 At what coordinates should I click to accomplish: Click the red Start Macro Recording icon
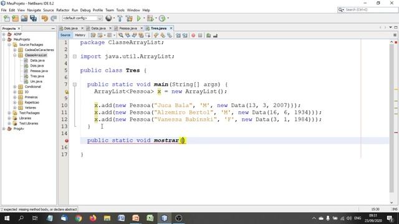point(193,35)
